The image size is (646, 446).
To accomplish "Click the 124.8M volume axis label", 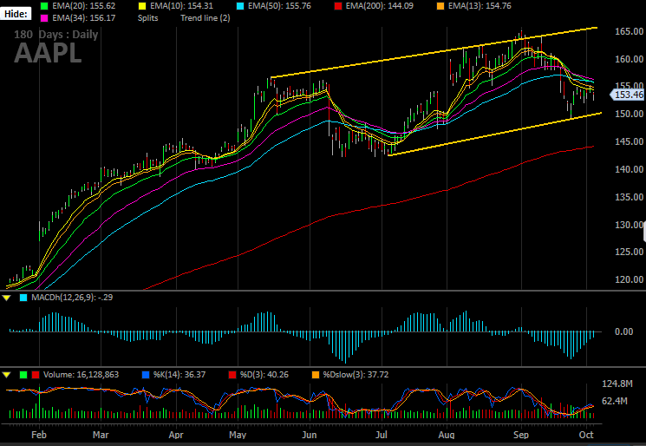I will [x=617, y=384].
